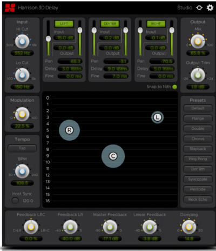Load the Chorus preset
The image size is (216, 251).
198,138
